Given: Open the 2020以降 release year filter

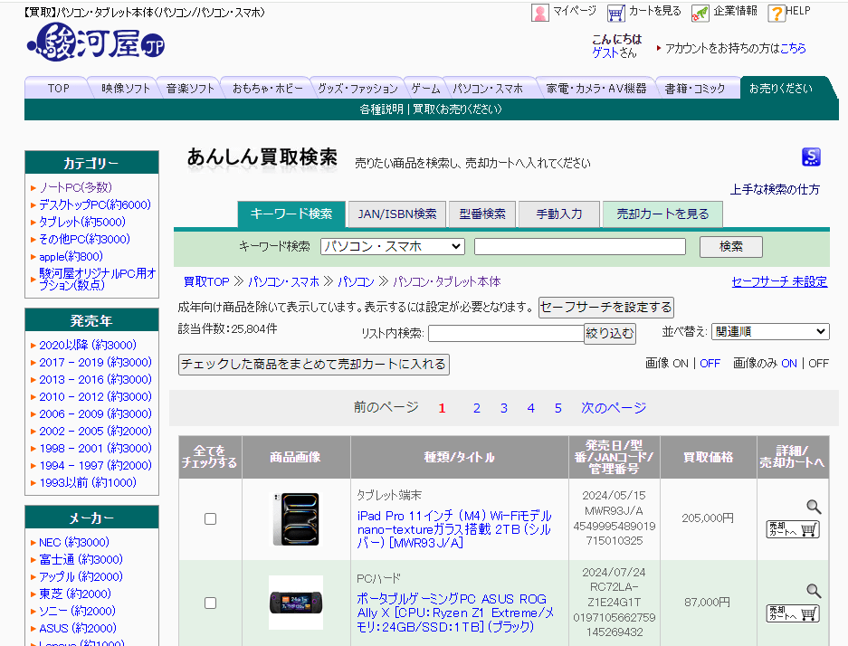Looking at the screenshot, I should point(87,345).
